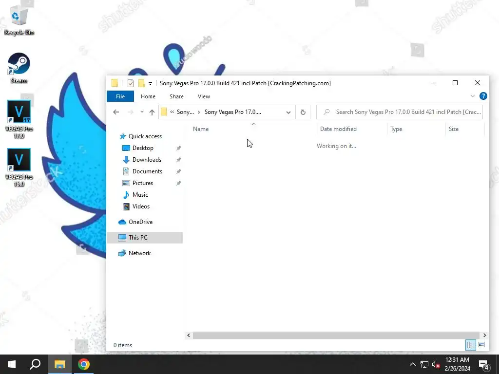Click the Sony... breadcrumb in address bar

185,112
